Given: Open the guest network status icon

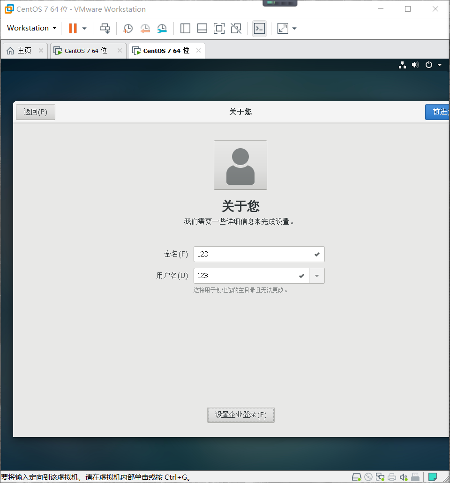Looking at the screenshot, I should pos(402,65).
